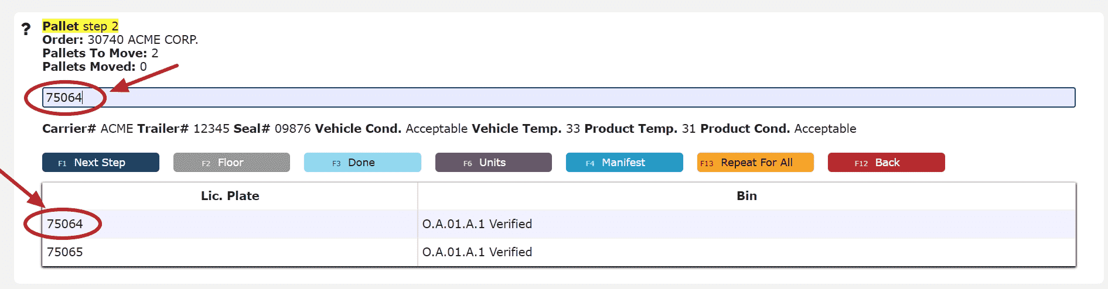Click the gray F2 Floor button
This screenshot has height=289, width=1108.
231,163
